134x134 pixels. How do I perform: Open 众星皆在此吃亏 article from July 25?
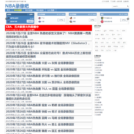pyautogui.click(x=48, y=55)
